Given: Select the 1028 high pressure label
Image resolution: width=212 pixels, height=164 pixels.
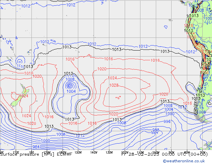Looking at the screenshot, I should click(x=114, y=85).
